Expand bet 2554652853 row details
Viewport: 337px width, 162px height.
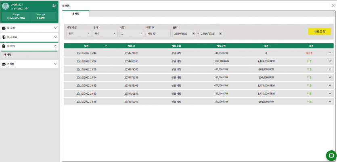[x=330, y=93]
